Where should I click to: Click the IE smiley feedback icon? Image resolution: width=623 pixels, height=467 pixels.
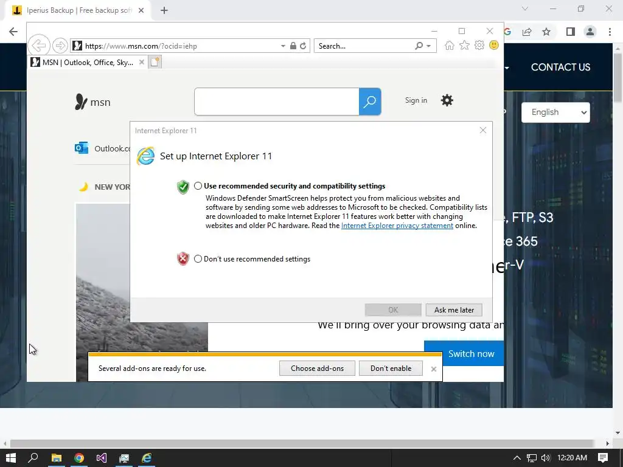point(494,45)
